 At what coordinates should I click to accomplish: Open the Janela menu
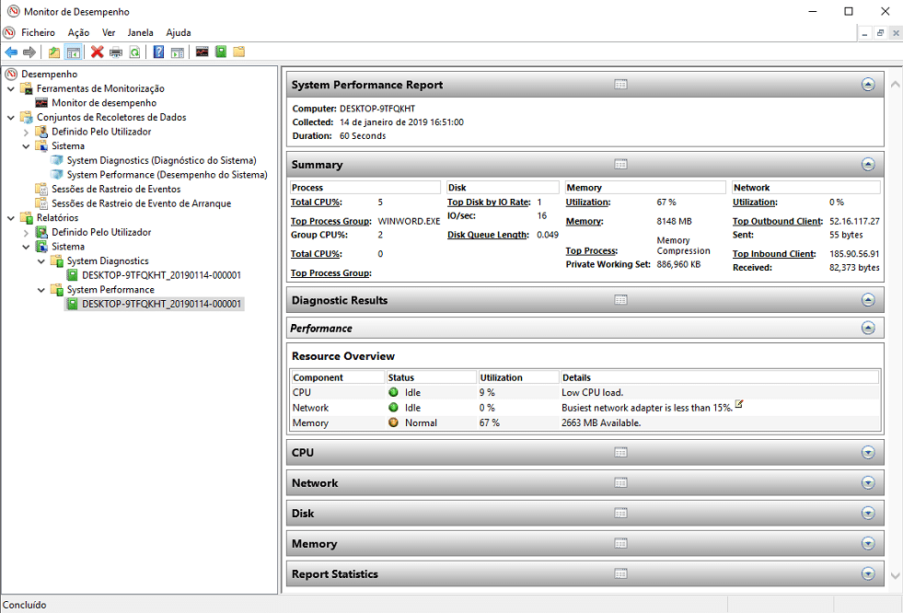click(141, 33)
